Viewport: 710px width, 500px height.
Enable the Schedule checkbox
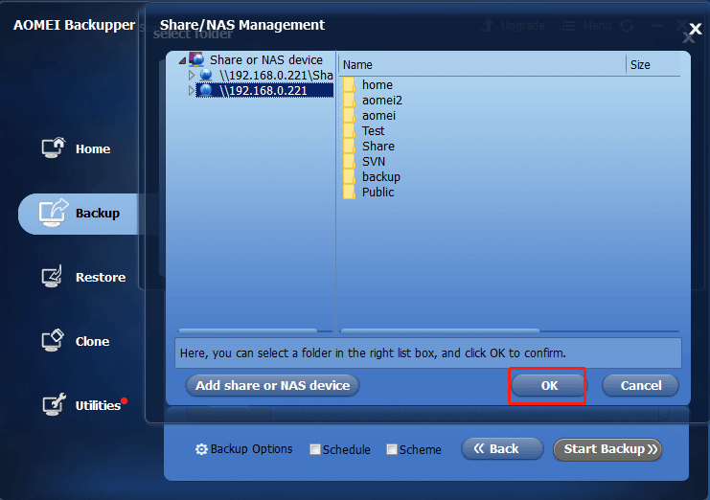pyautogui.click(x=314, y=449)
